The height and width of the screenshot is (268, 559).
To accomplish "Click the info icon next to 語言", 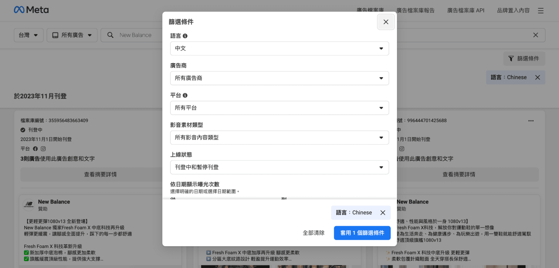I will [x=185, y=36].
